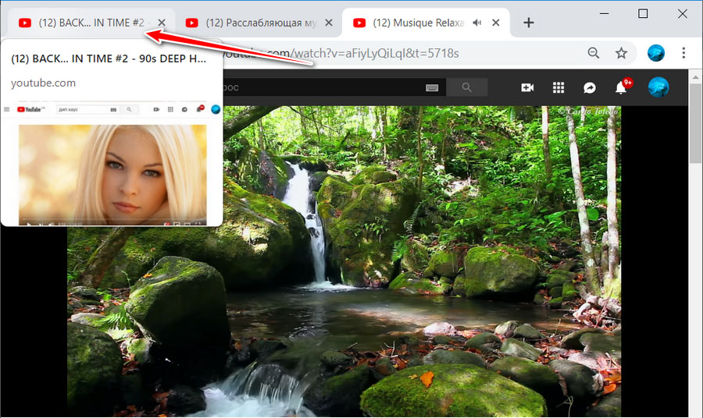This screenshot has height=418, width=703.
Task: Bookmark this page with the star icon
Action: click(x=621, y=53)
